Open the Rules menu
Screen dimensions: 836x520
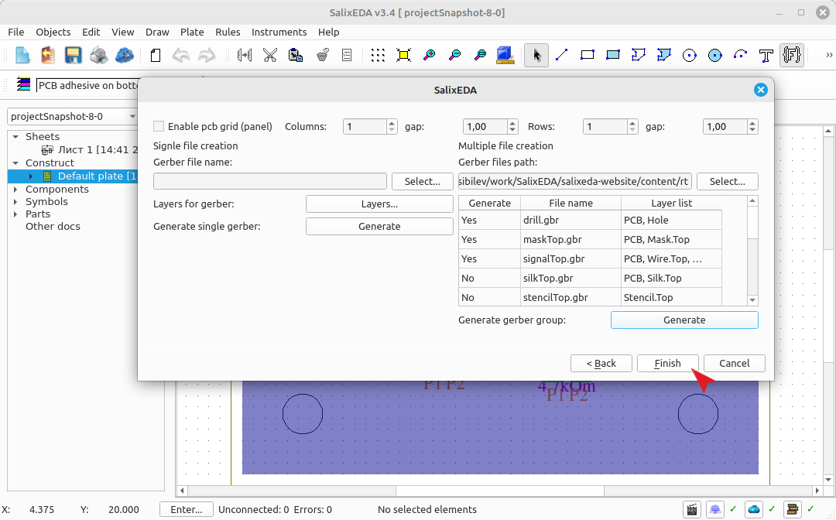(x=228, y=32)
